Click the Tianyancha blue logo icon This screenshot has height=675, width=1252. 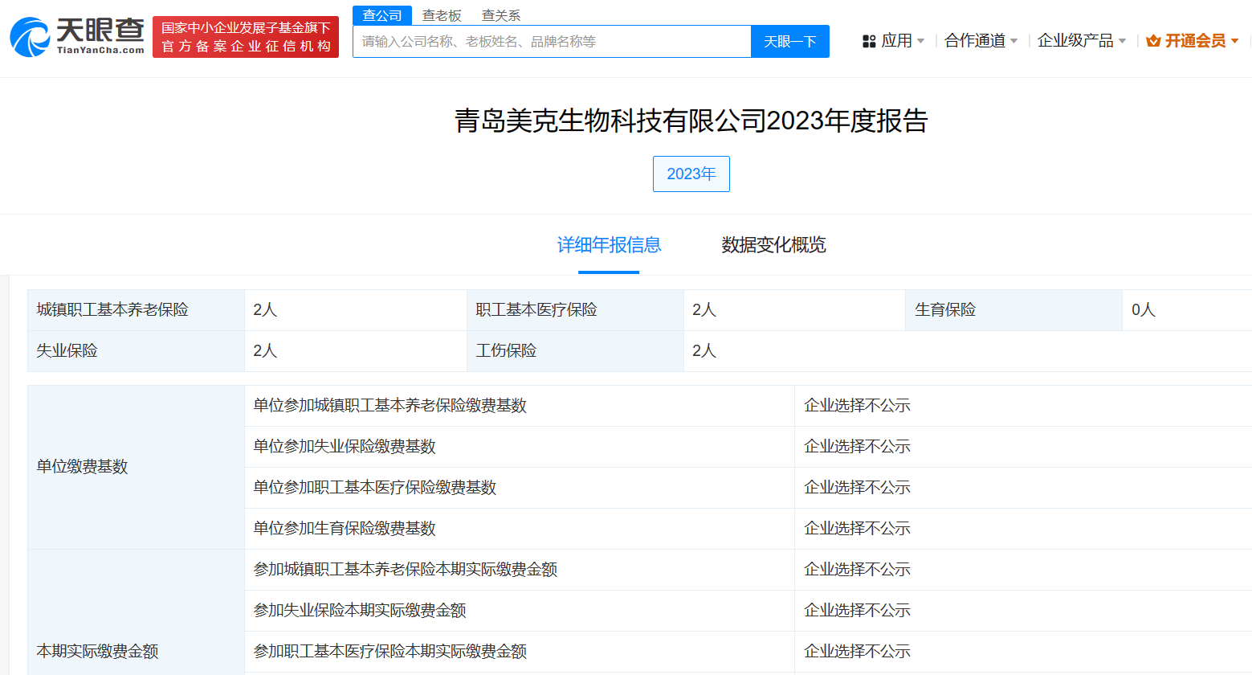pyautogui.click(x=31, y=35)
